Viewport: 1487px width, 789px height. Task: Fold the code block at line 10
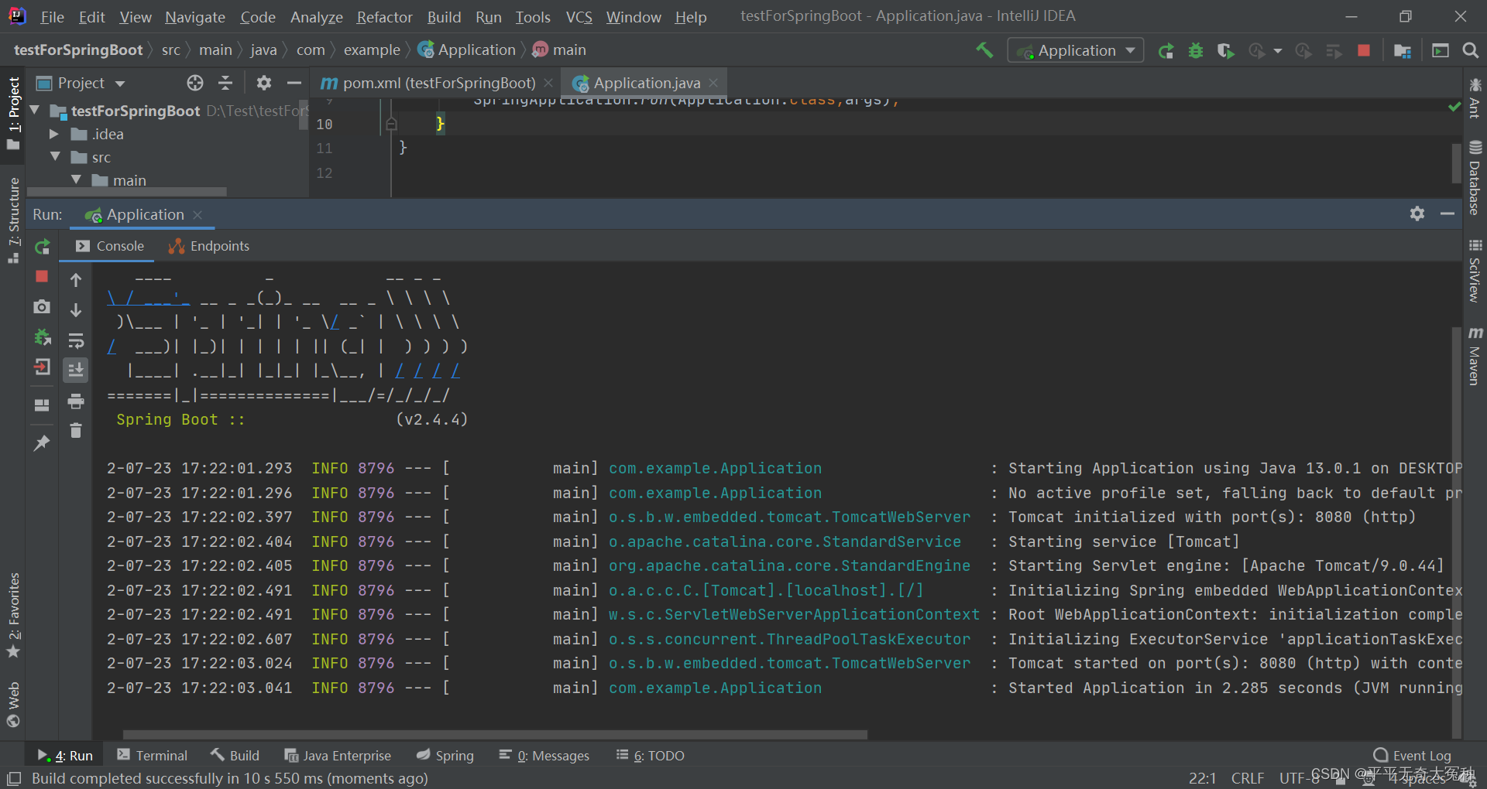click(x=391, y=124)
